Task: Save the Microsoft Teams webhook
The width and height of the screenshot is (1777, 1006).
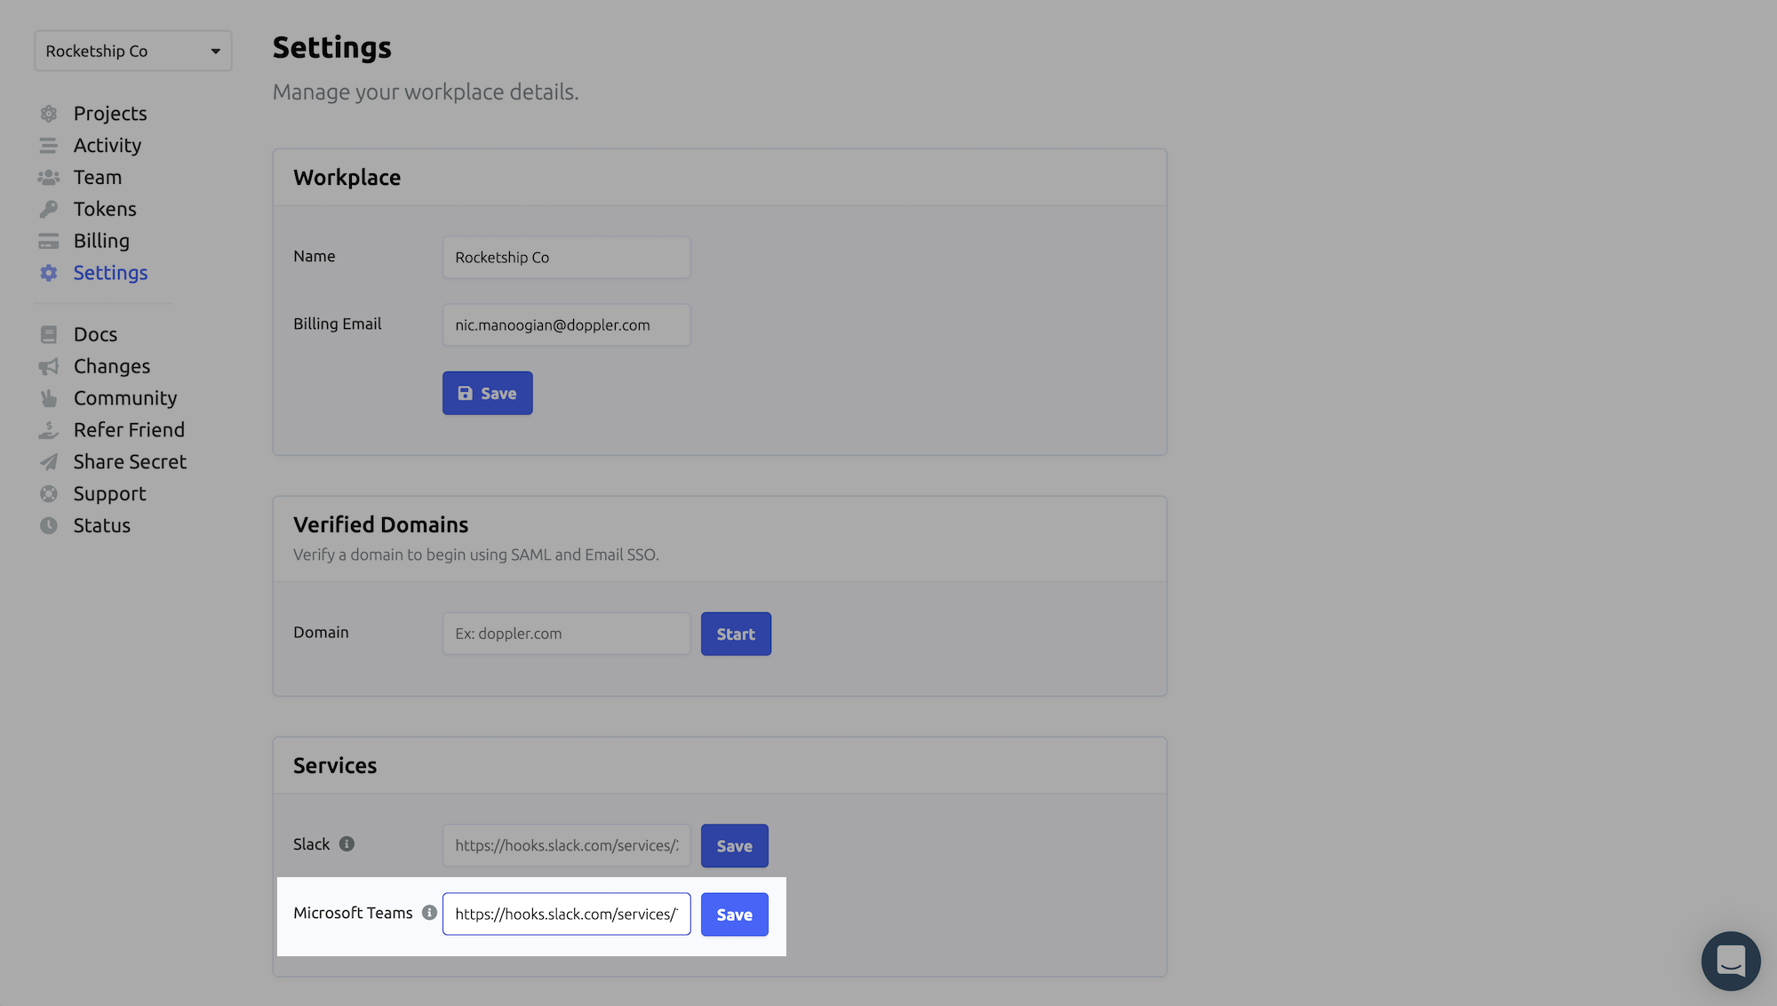Action: (x=734, y=914)
